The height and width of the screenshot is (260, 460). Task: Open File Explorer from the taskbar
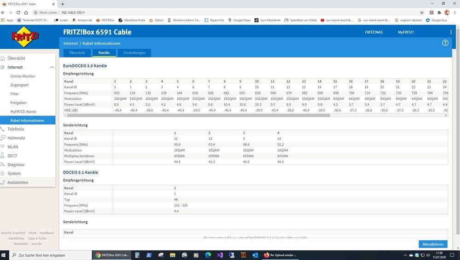click(x=173, y=255)
